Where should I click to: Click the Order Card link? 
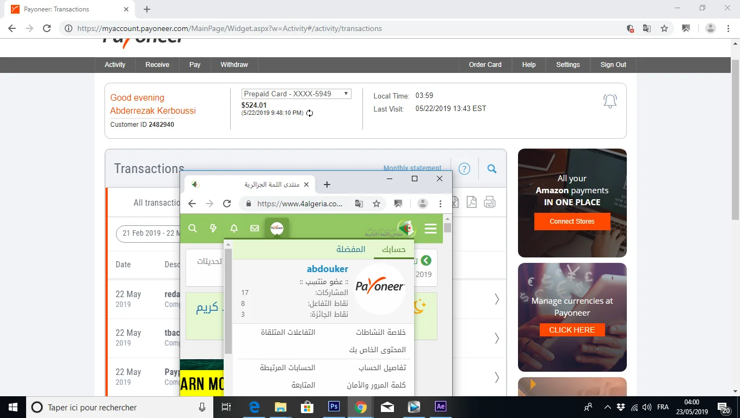(x=485, y=65)
